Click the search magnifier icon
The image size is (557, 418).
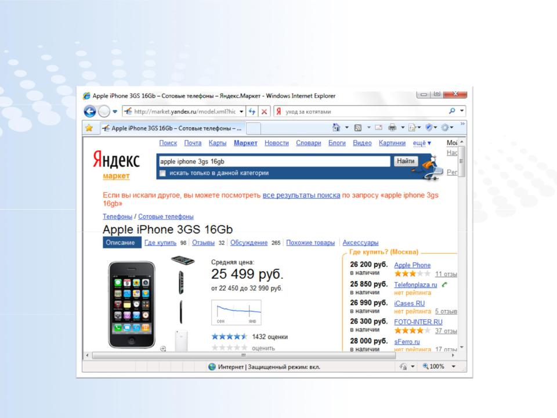[452, 111]
